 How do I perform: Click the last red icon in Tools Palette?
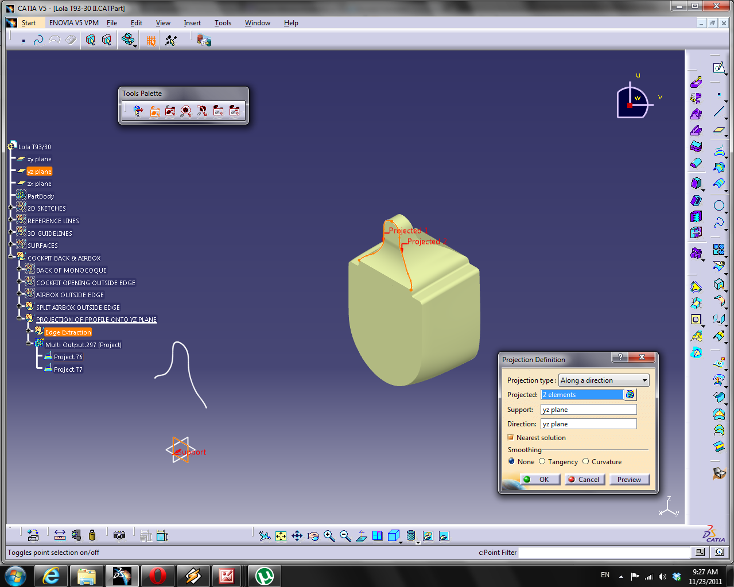tap(234, 111)
